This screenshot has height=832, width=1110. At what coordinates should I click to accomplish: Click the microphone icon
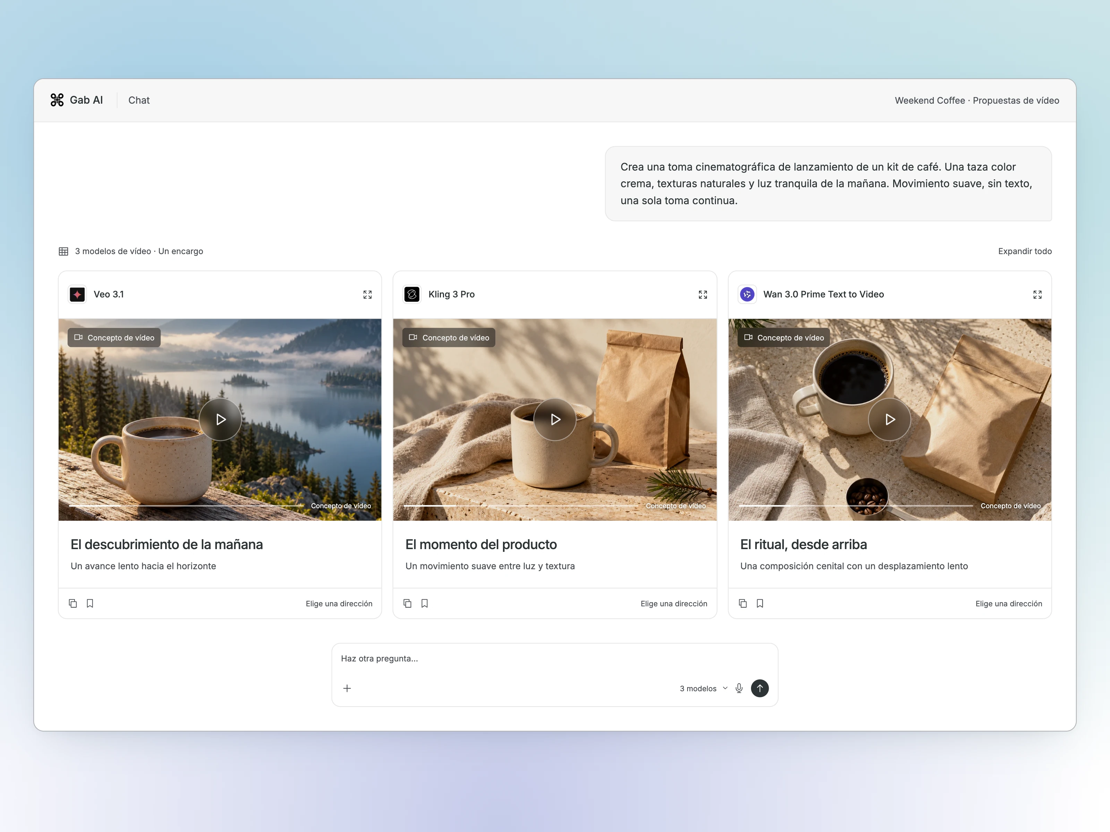[x=739, y=688]
